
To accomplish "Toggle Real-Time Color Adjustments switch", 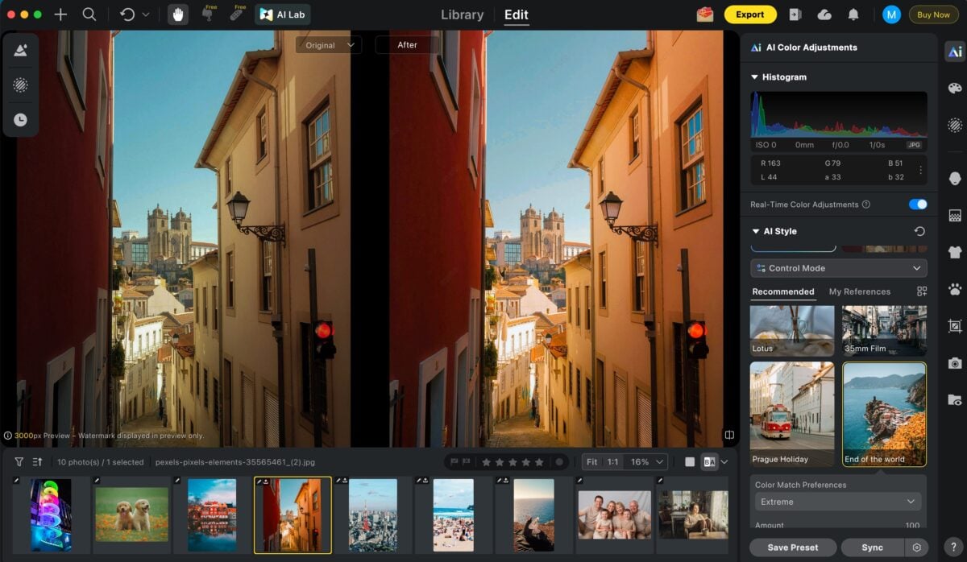I will click(x=918, y=205).
